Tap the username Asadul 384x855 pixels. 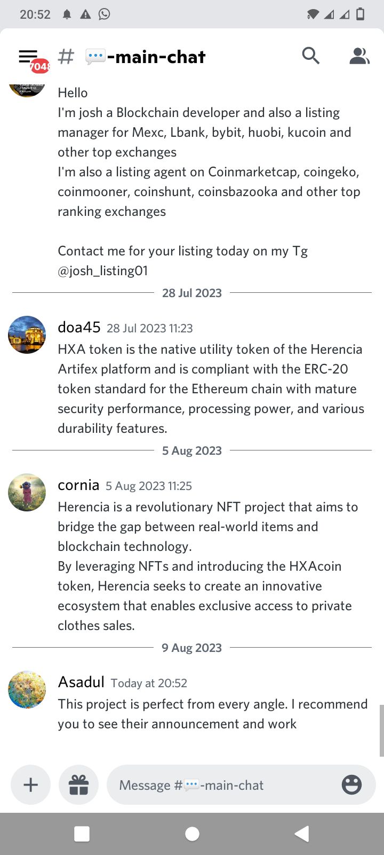(x=81, y=682)
